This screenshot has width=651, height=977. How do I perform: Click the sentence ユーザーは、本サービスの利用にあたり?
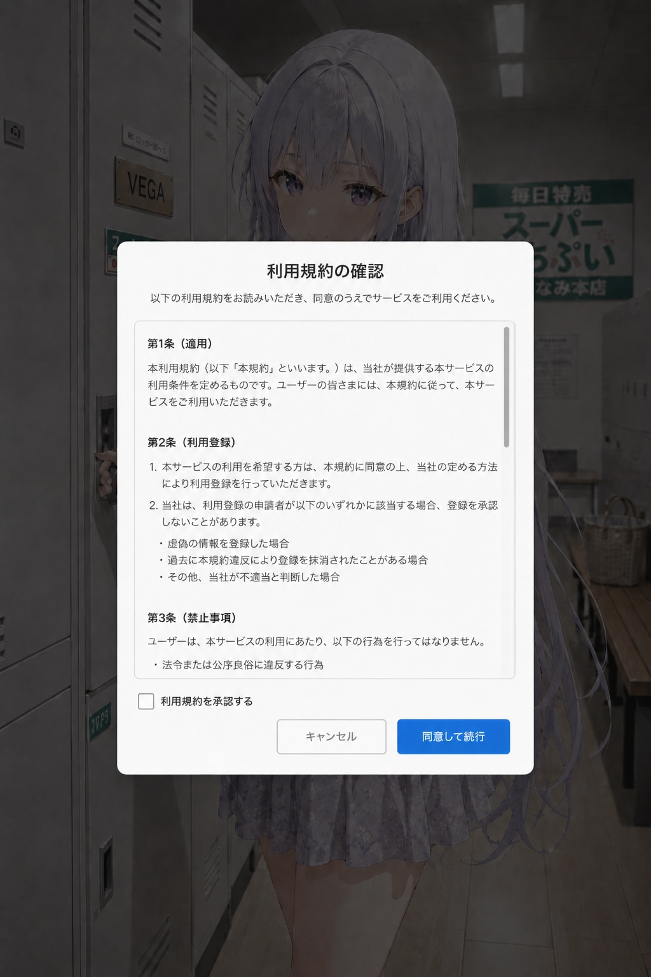[x=317, y=641]
